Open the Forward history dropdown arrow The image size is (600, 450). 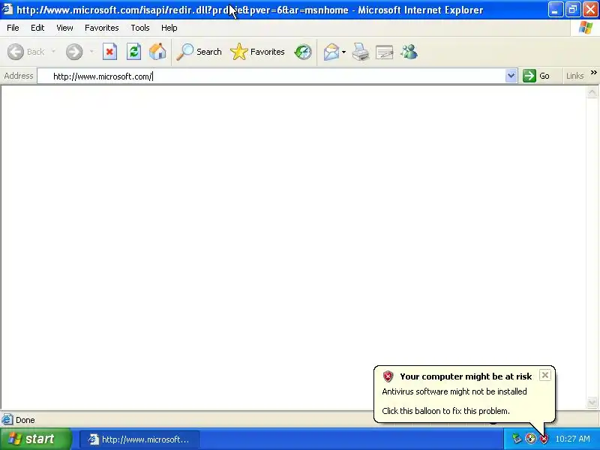[91, 52]
